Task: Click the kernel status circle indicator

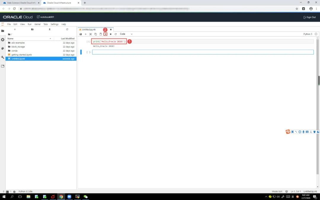Action: click(316, 34)
